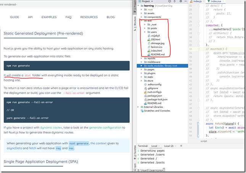Click script breadcrumb below the editor
The image size is (246, 173).
click(x=204, y=141)
